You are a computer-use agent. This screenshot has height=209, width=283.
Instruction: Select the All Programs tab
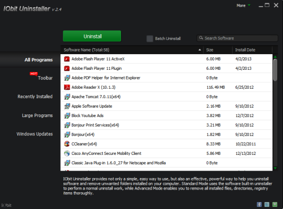tap(38, 60)
